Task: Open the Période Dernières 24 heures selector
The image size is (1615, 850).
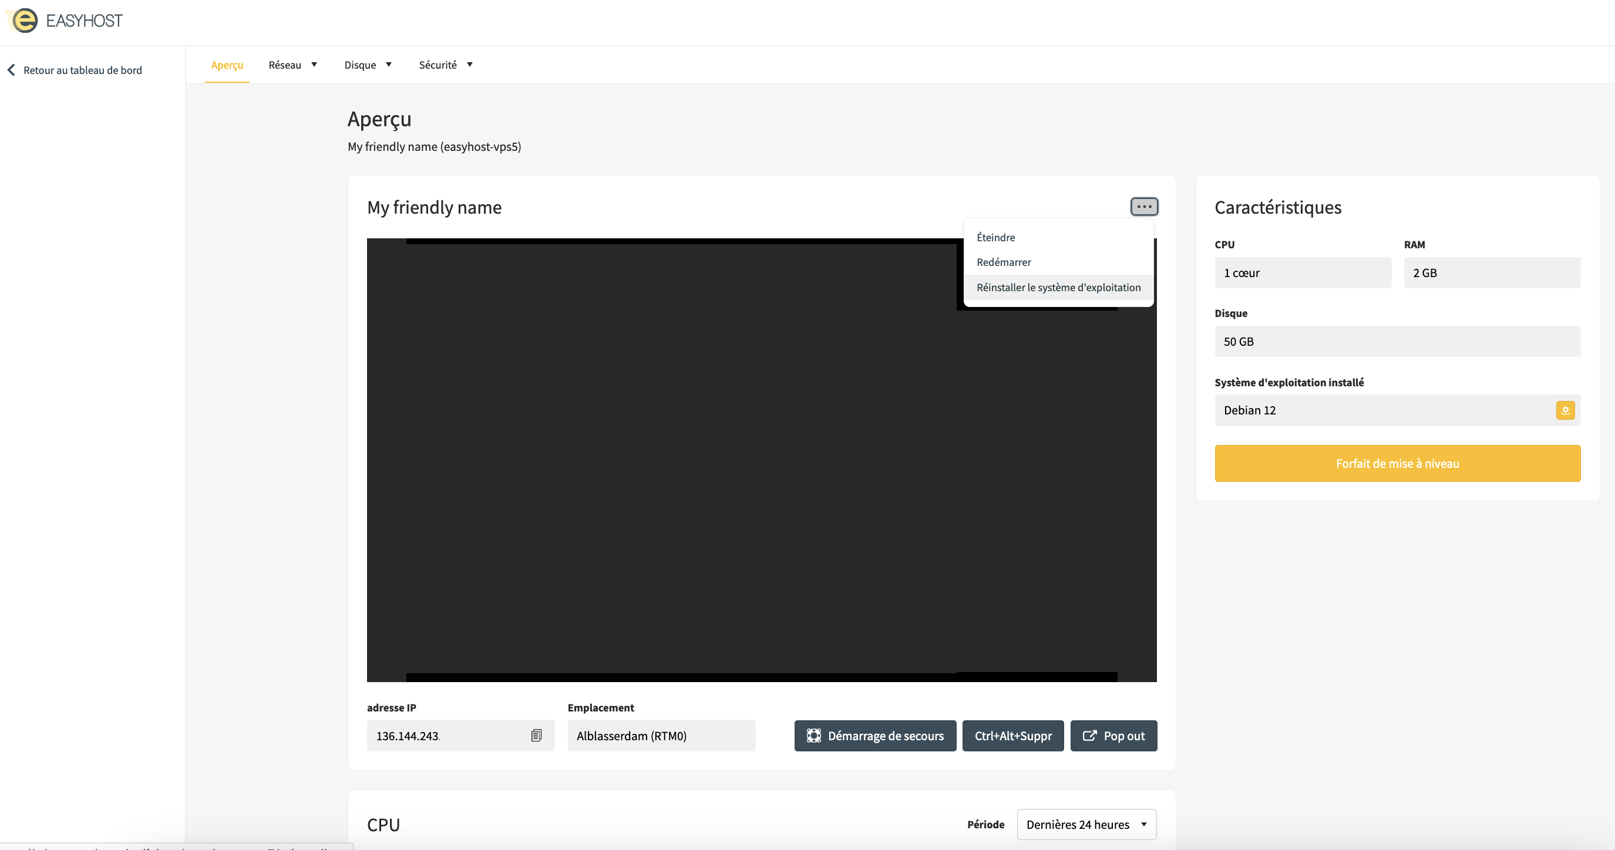Action: click(x=1086, y=824)
